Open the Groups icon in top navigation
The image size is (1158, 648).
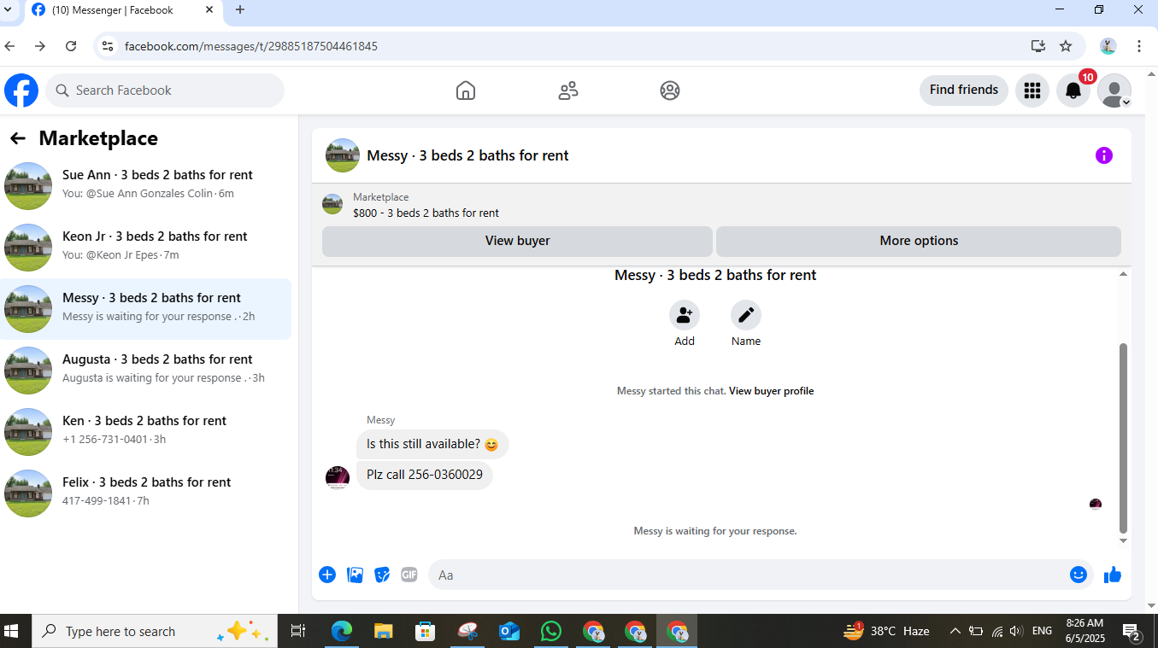click(670, 90)
